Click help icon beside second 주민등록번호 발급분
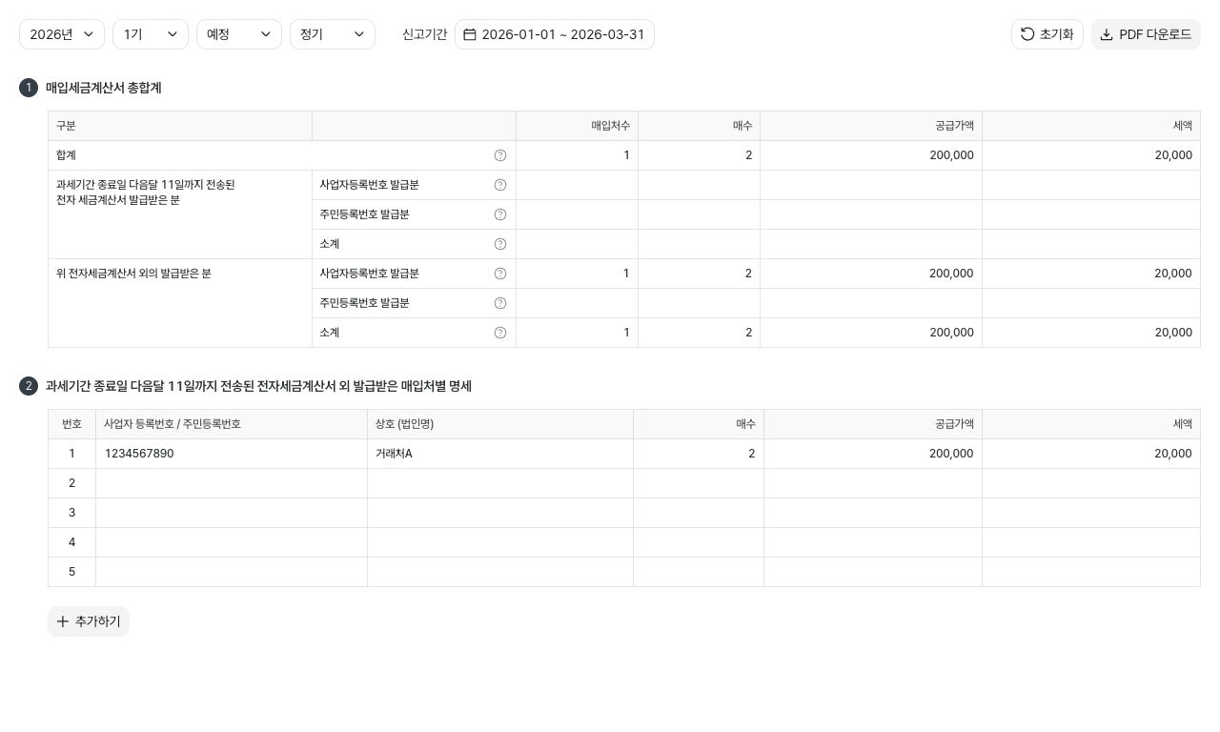 [x=500, y=303]
